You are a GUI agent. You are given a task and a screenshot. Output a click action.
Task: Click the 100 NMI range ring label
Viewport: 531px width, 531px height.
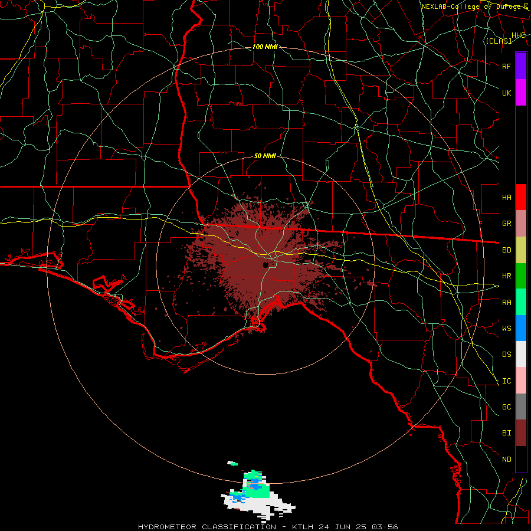tap(265, 47)
